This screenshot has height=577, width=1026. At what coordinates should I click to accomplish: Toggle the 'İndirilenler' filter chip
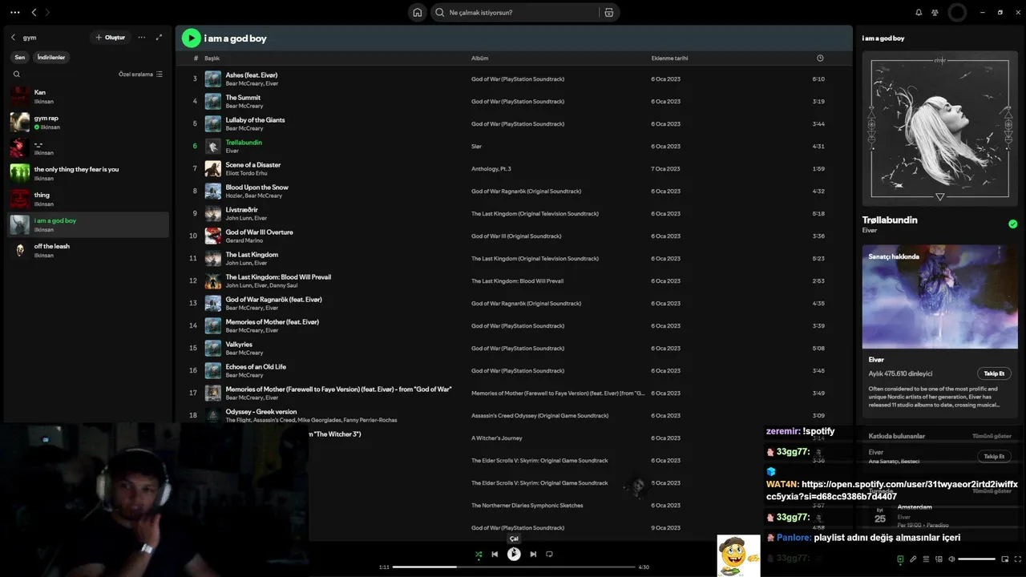pos(51,57)
